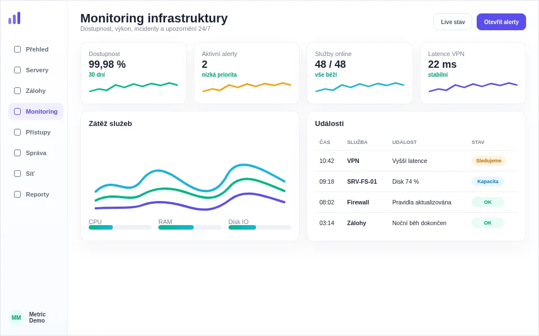Image resolution: width=539 pixels, height=336 pixels.
Task: Click Noční běh dokončen event text
Action: click(419, 223)
